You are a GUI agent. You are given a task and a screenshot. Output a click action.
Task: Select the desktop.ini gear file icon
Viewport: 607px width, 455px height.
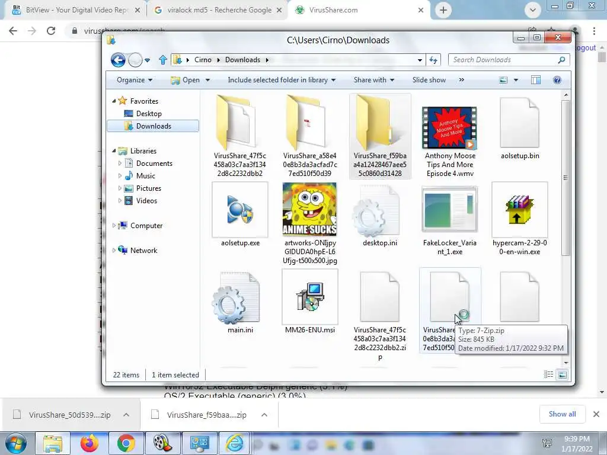coord(376,211)
